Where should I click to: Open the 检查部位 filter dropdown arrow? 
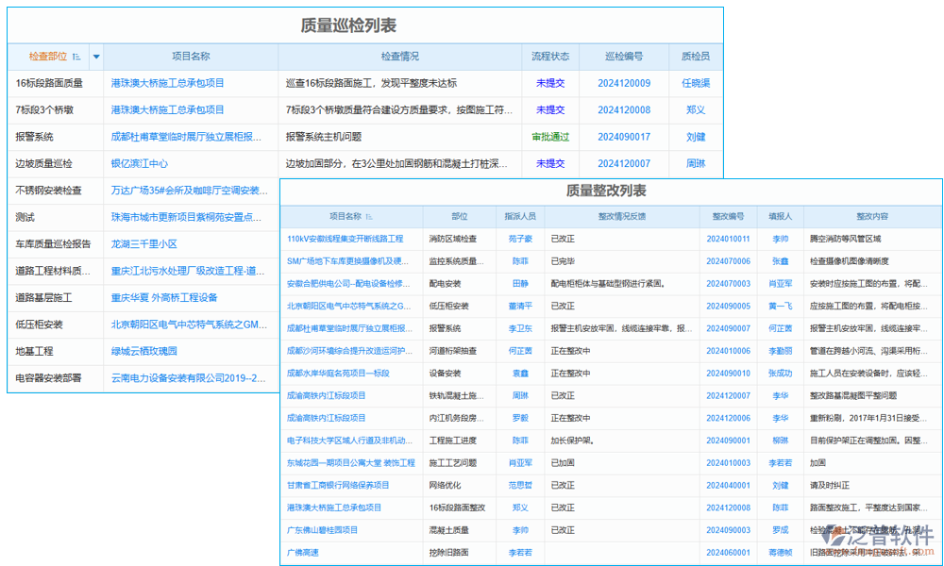point(97,57)
